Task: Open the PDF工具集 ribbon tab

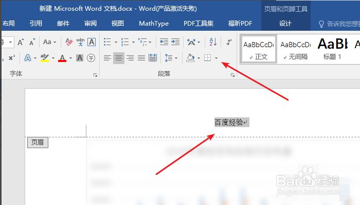Action: coord(199,24)
